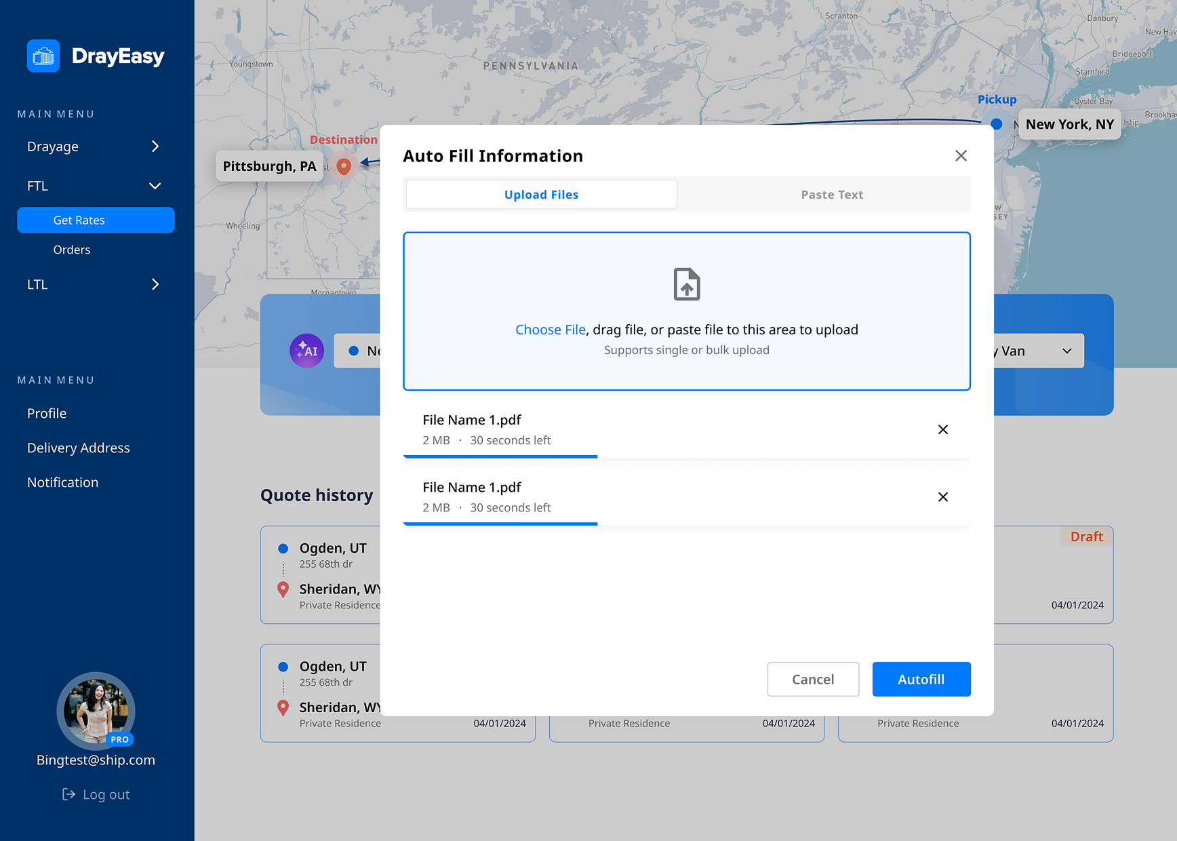Select the Pickup pin near New York

(x=995, y=124)
